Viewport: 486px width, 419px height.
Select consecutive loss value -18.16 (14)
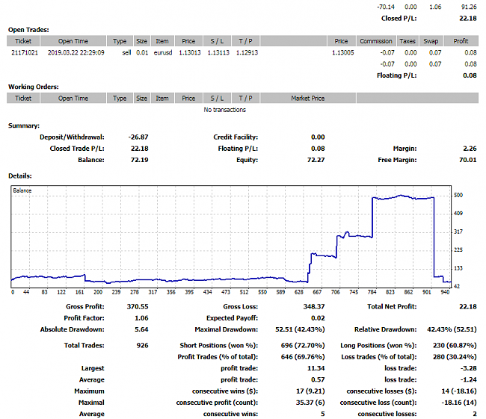[x=459, y=403]
